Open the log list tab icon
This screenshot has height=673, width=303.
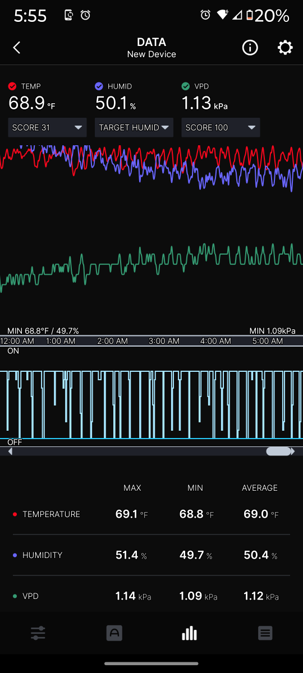pos(265,633)
